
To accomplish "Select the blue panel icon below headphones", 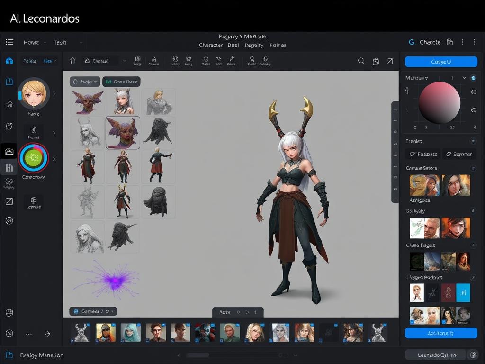I will (9, 82).
